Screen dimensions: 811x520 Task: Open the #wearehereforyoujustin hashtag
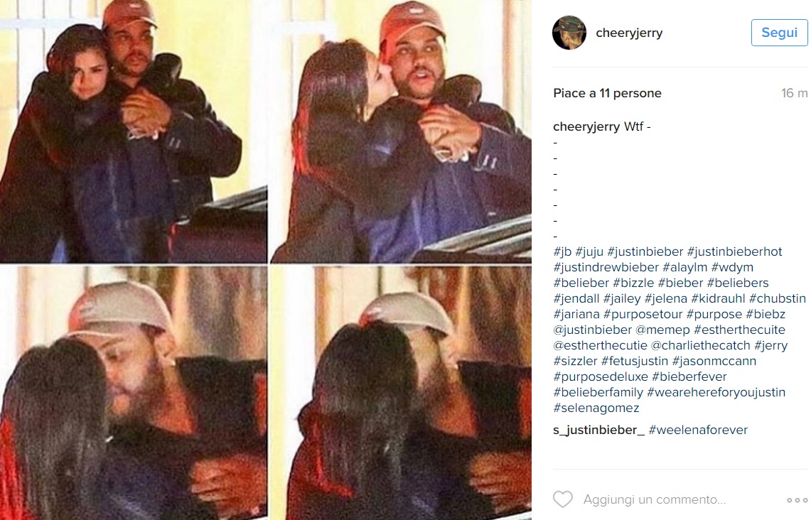pos(716,392)
